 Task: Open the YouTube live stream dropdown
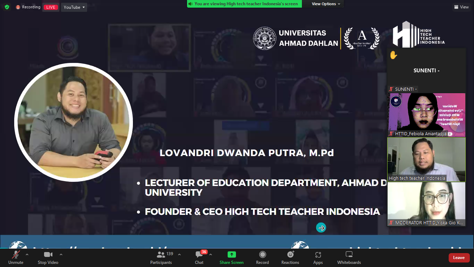[74, 7]
